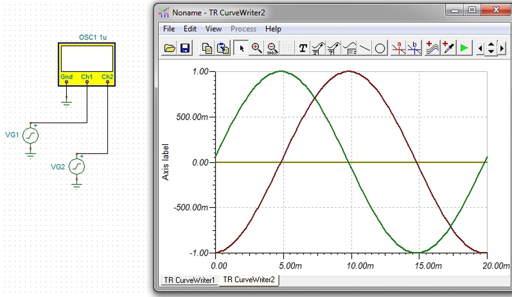Open a file using the folder icon
Screen dimensions: 512x297
(170, 48)
